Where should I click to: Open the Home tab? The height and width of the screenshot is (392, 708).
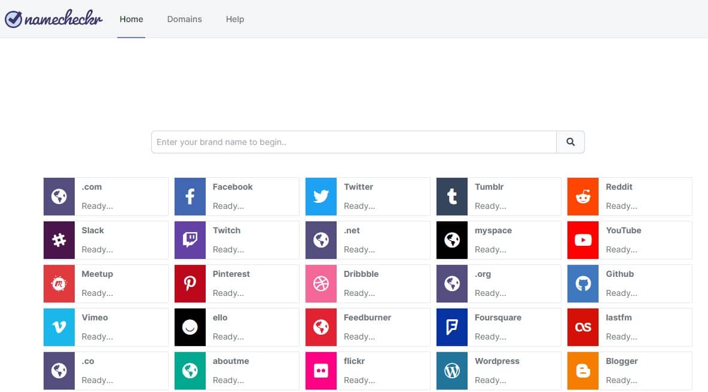[x=132, y=19]
